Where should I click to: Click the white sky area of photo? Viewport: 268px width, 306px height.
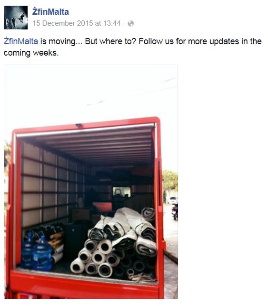pos(91,92)
